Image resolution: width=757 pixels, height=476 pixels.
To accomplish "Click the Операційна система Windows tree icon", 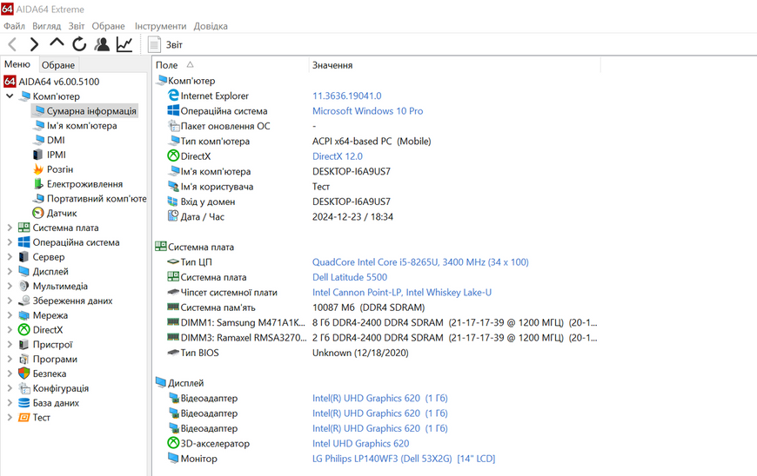I will tap(23, 242).
